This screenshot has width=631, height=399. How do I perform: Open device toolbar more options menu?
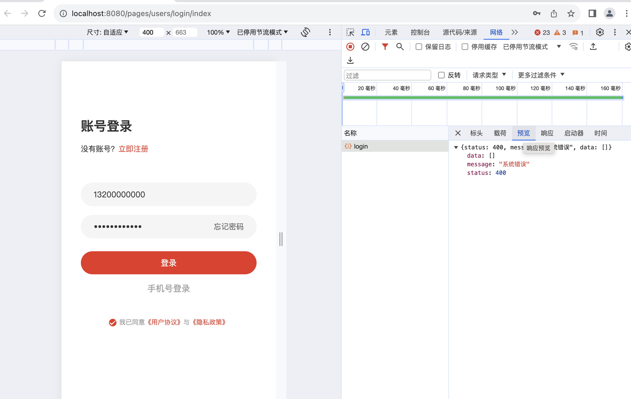click(330, 32)
